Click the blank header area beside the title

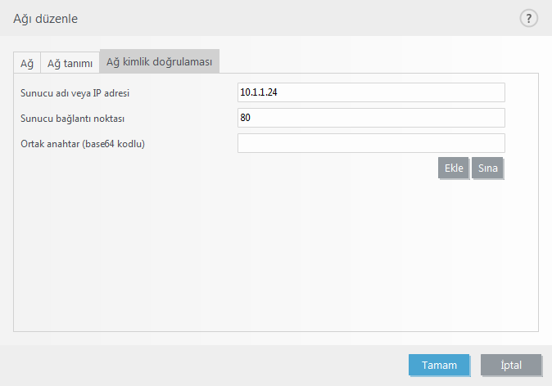pyautogui.click(x=287, y=18)
